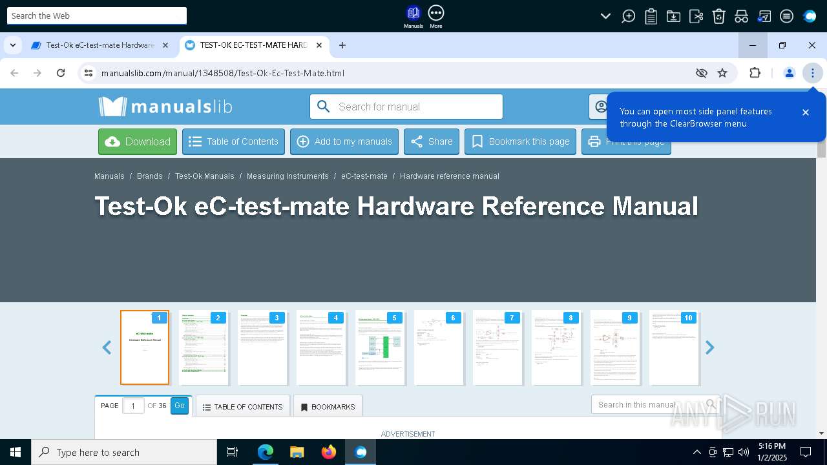Open the clipboard icon in top bar
The image size is (827, 465).
point(651,16)
